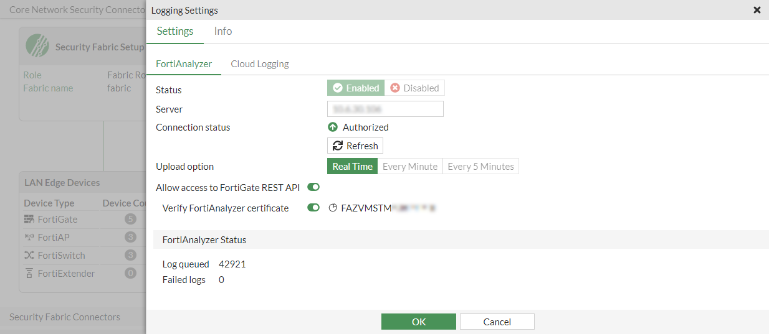The width and height of the screenshot is (769, 334).
Task: Click the FortiSwitch device icon
Action: [x=29, y=256]
